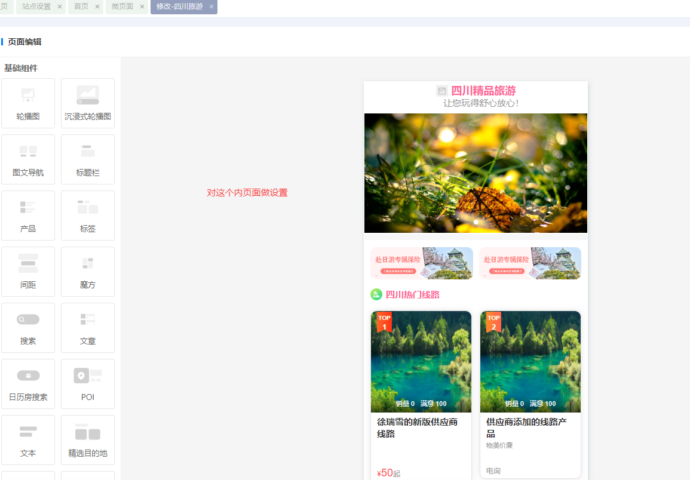The height and width of the screenshot is (480, 690).
Task: Select the 产品 product component
Action: (x=28, y=215)
